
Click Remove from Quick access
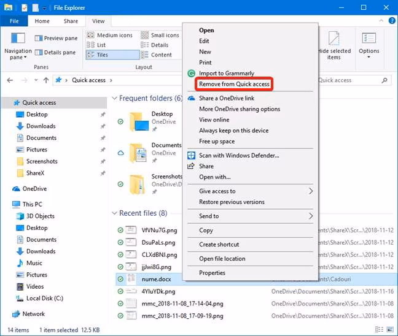234,84
